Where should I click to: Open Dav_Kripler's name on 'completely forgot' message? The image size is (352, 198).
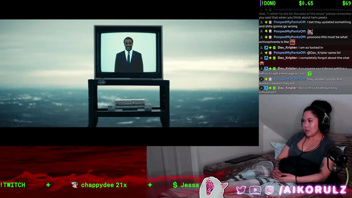287,58
